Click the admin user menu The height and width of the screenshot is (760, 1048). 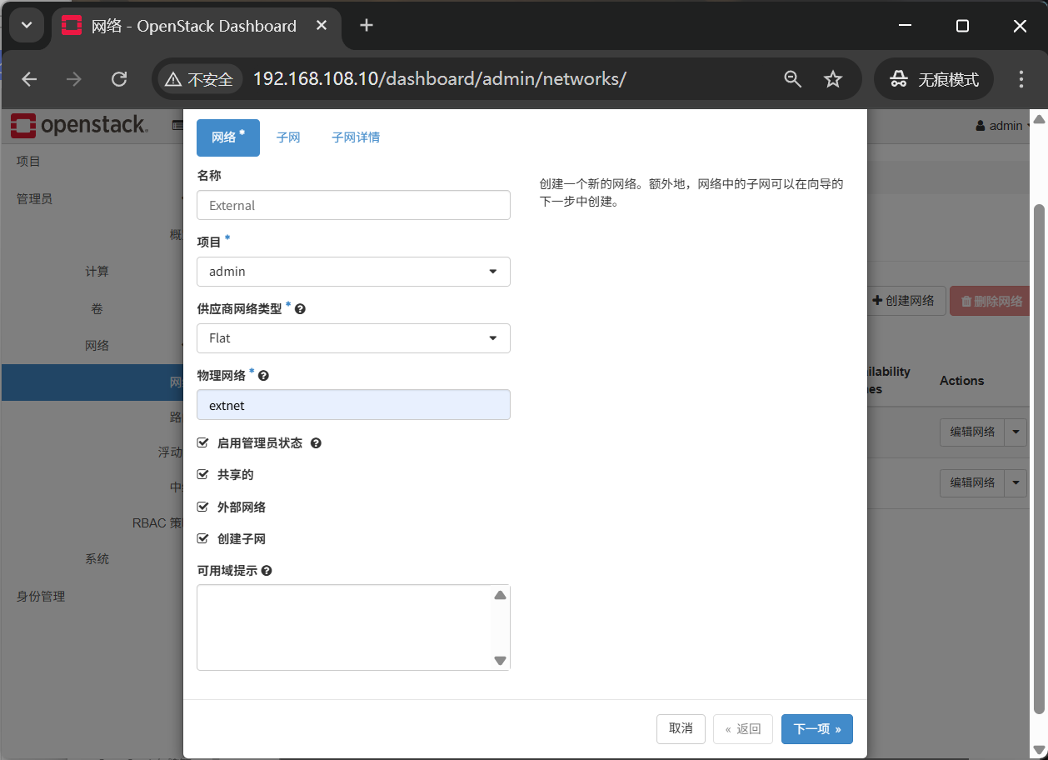point(1004,126)
